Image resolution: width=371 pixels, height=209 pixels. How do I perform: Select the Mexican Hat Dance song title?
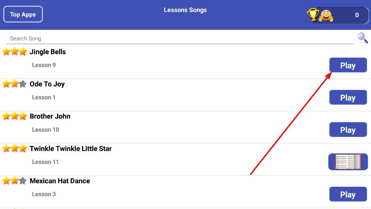pyautogui.click(x=60, y=181)
